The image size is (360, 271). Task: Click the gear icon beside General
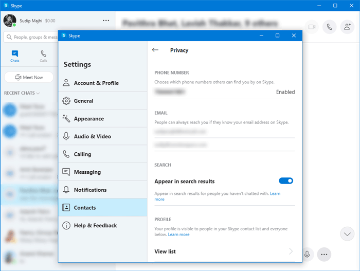[66, 101]
